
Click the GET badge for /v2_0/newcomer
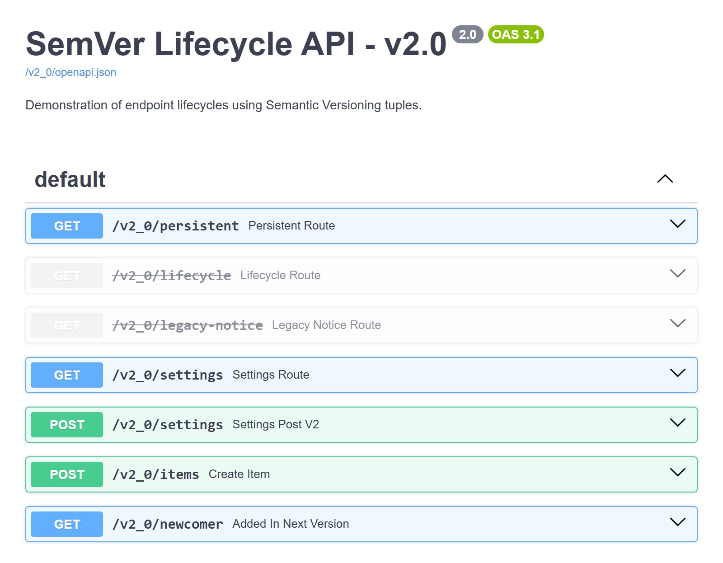click(67, 524)
